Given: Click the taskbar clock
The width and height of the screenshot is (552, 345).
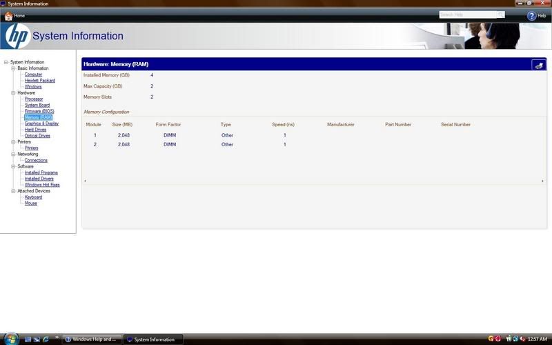Looking at the screenshot, I should point(538,339).
